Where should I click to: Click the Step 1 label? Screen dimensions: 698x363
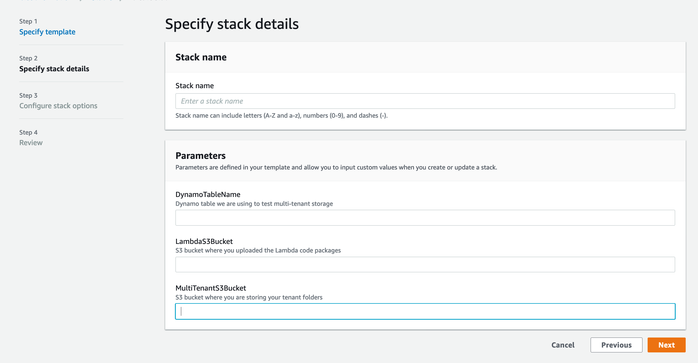coord(28,21)
